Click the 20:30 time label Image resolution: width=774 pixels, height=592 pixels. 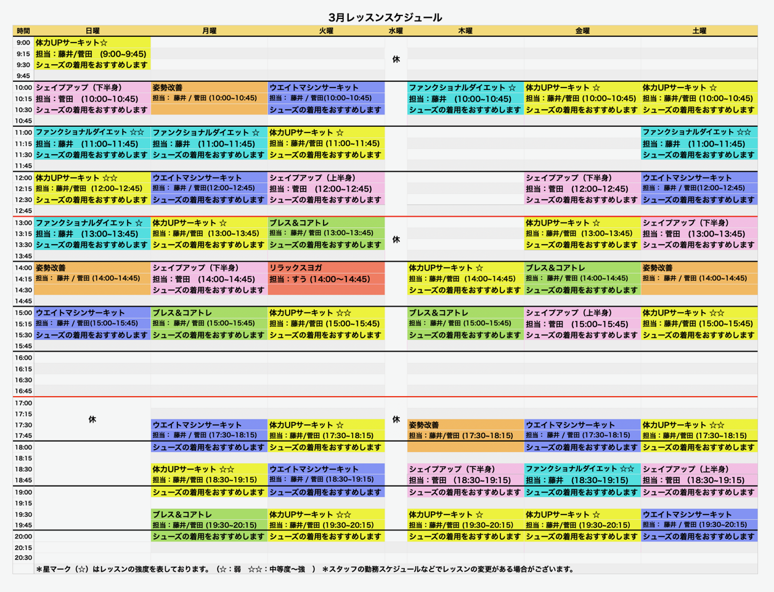point(23,558)
